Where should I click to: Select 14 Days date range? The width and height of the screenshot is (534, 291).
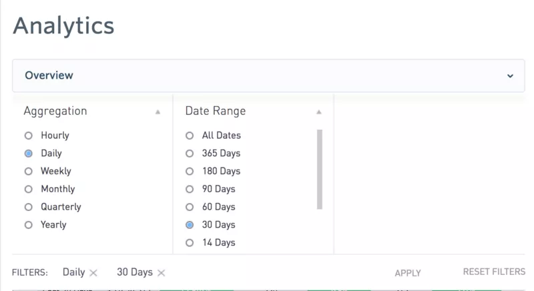point(190,243)
